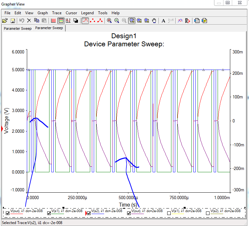Click the Zoom Out magnifier icon
The image size is (249, 226).
click(x=117, y=21)
